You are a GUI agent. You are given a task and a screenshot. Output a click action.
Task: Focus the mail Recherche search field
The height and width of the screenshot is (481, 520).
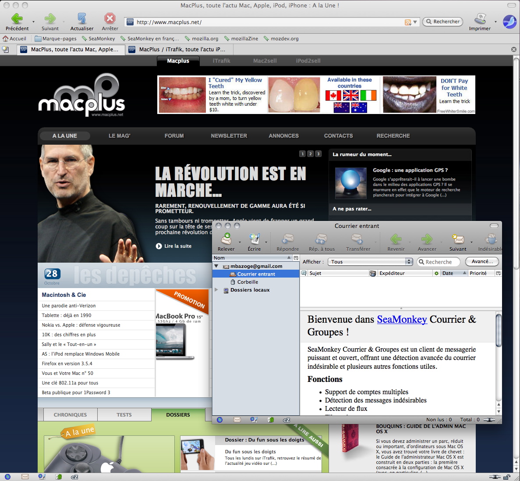439,262
